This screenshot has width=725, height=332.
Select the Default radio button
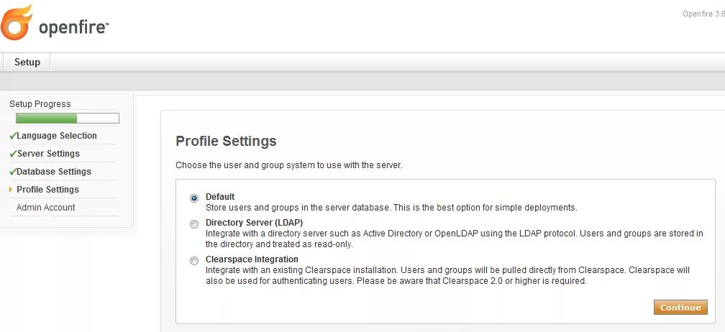click(x=194, y=198)
